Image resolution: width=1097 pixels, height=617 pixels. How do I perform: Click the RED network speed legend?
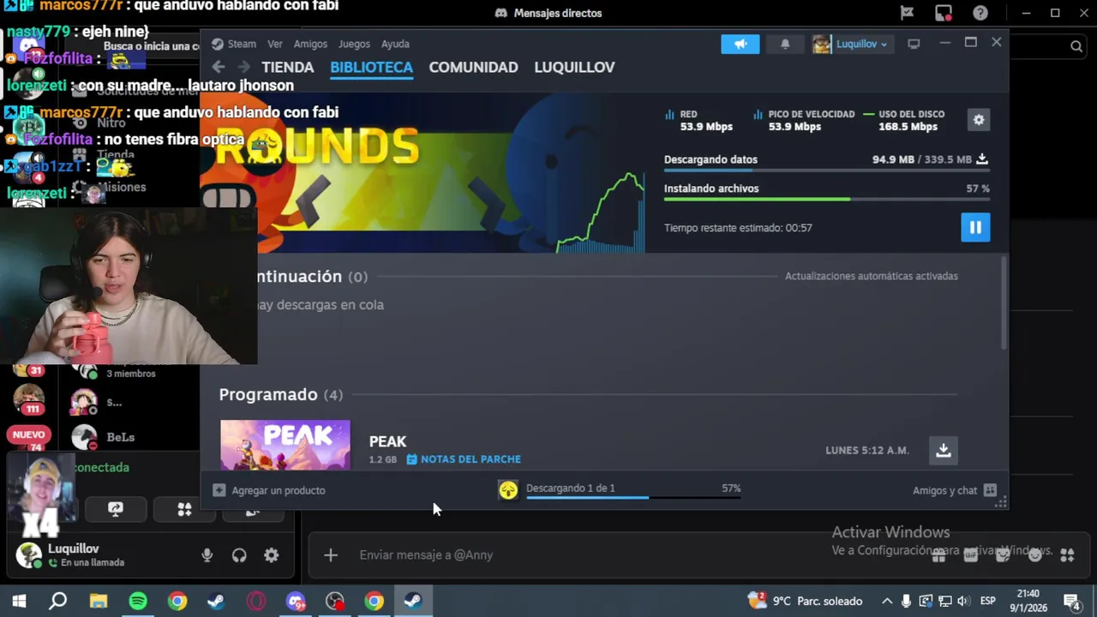(x=698, y=120)
